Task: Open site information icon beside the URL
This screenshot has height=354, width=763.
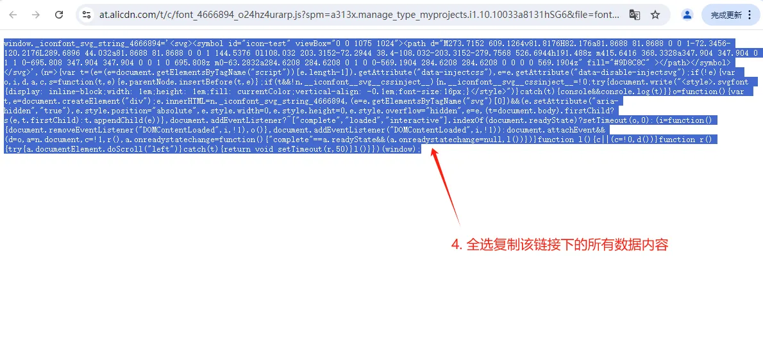Action: (x=87, y=15)
